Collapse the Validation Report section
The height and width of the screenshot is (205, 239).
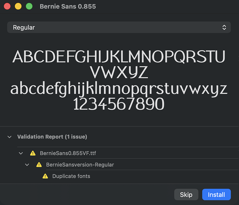[9, 137]
